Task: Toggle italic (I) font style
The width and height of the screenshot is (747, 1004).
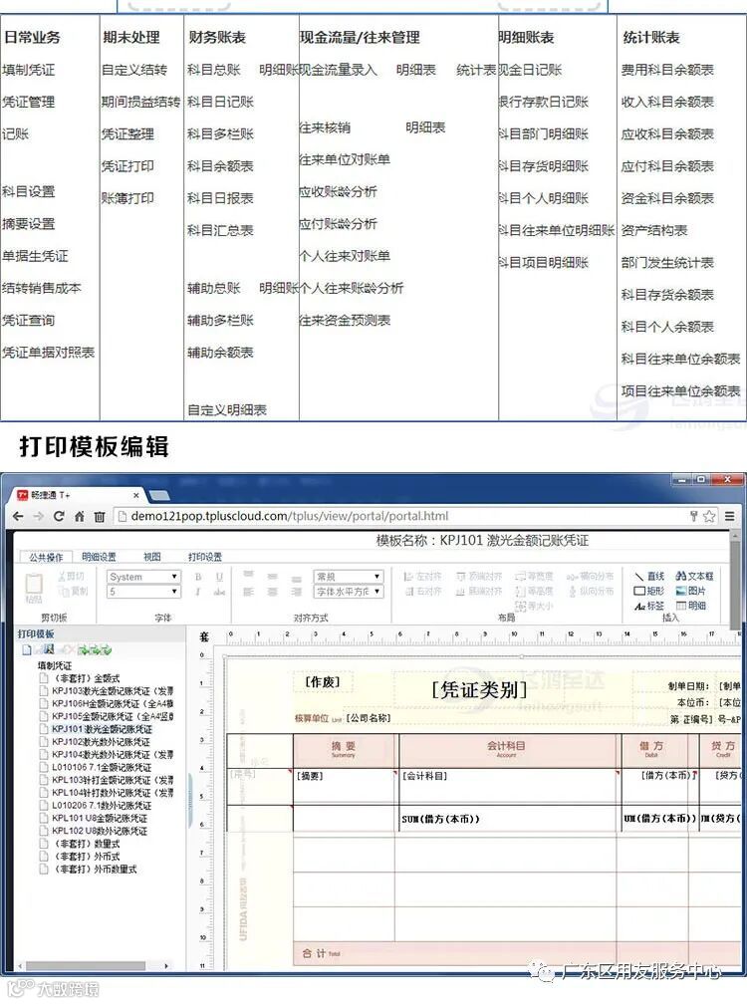Action: pyautogui.click(x=198, y=592)
